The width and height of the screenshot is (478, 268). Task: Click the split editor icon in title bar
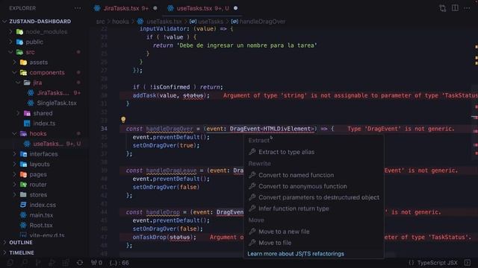pyautogui.click(x=455, y=8)
